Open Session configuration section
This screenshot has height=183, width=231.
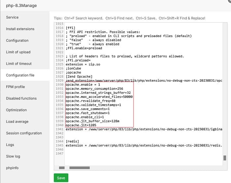coord(24,133)
